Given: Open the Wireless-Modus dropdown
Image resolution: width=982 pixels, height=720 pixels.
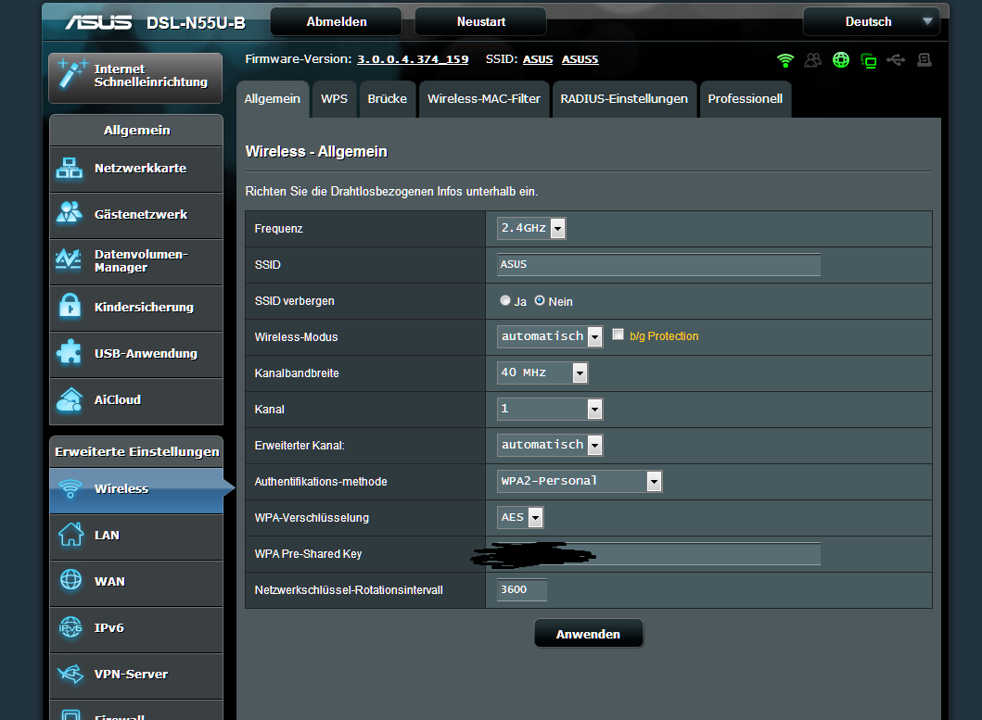Looking at the screenshot, I should point(550,336).
